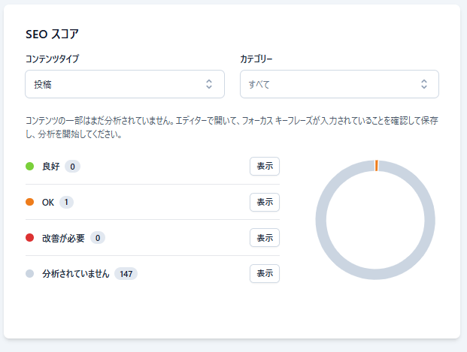The width and height of the screenshot is (467, 352).
Task: Click the count badge beside 改善が必要
Action: pyautogui.click(x=98, y=238)
